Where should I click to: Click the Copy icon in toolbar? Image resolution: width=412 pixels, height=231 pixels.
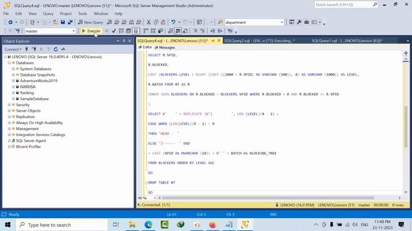coord(156,22)
